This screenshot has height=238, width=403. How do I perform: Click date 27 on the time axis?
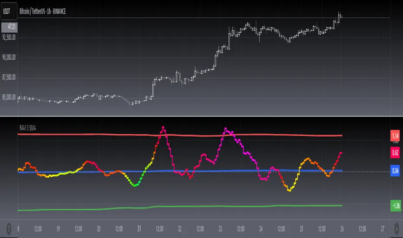pyautogui.click(x=383, y=229)
